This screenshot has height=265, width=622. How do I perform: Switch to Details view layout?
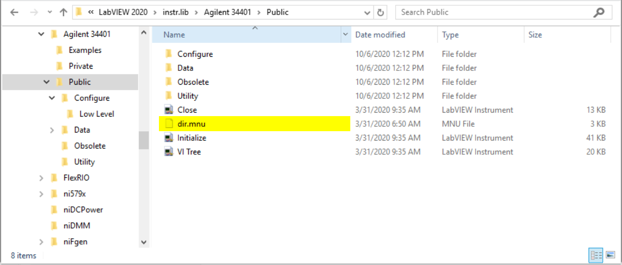pyautogui.click(x=595, y=255)
